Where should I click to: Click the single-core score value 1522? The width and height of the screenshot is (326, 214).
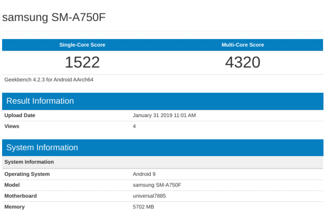tap(82, 62)
